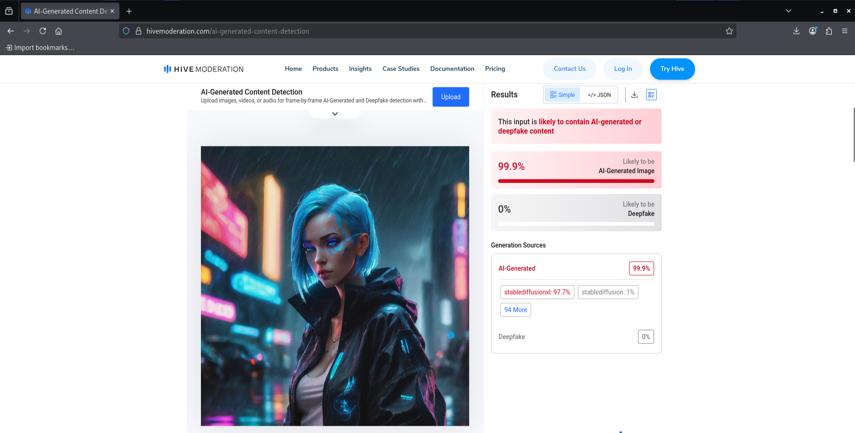Open the recent browsing sidebar icon

[9, 11]
